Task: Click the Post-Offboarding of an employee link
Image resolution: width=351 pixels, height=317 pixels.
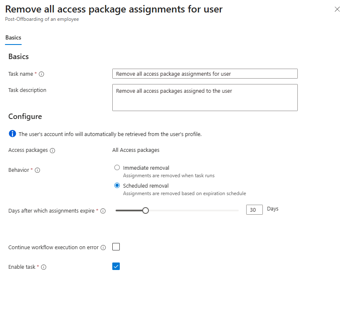Action: point(42,19)
